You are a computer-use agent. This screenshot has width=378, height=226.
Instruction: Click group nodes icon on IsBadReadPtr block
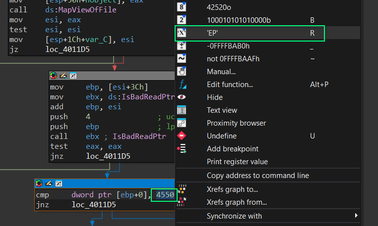[73, 76]
